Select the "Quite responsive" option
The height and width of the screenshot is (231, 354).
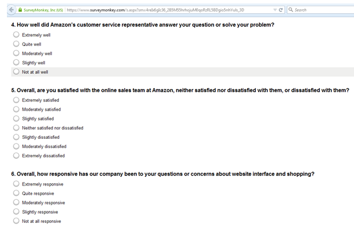point(16,193)
